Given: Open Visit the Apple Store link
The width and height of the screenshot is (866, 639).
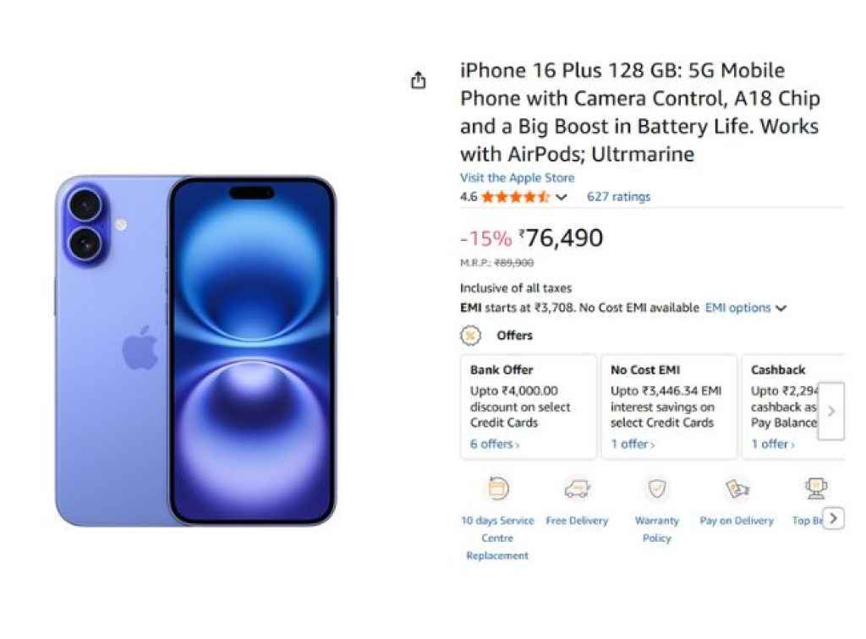Looking at the screenshot, I should click(x=518, y=177).
